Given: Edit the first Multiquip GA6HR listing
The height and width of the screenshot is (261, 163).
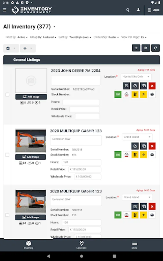Looking at the screenshot, I should tap(135, 146).
